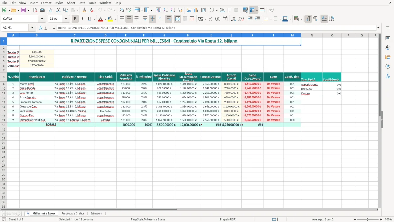
Task: Click the 100% zoom level
Action: [388, 219]
